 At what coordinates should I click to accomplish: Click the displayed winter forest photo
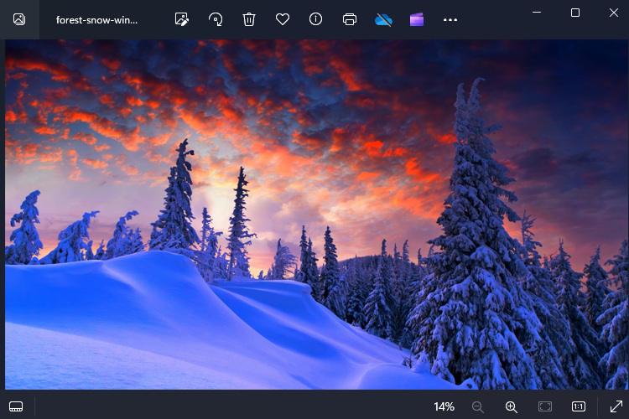[x=316, y=215]
